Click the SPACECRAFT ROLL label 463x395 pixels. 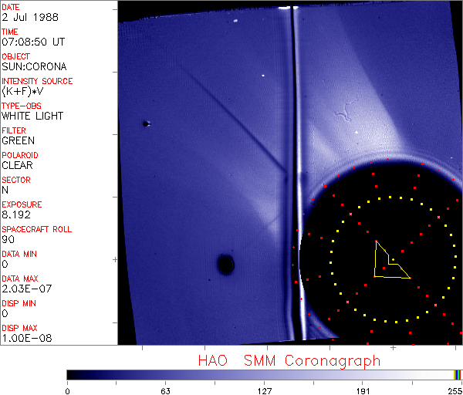[x=35, y=229]
